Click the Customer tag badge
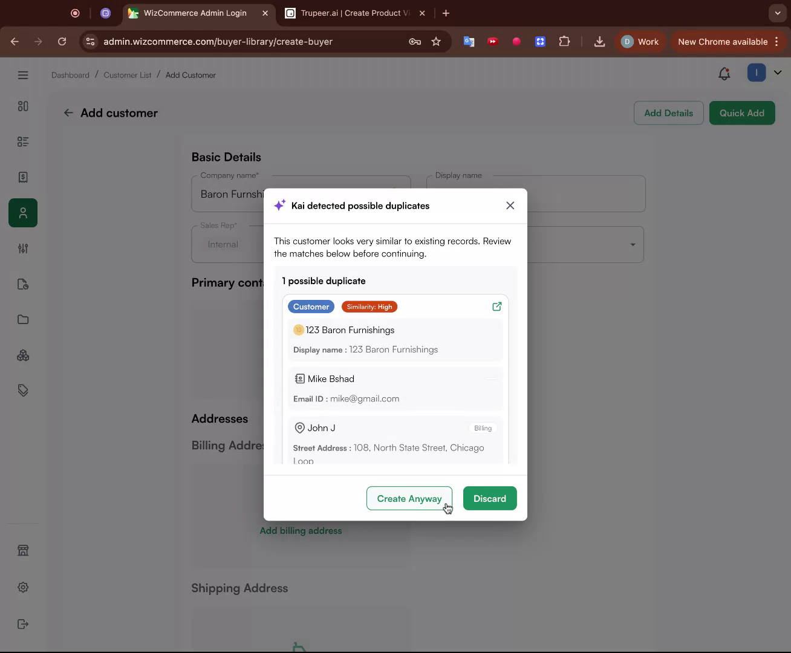The width and height of the screenshot is (791, 653). point(311,307)
